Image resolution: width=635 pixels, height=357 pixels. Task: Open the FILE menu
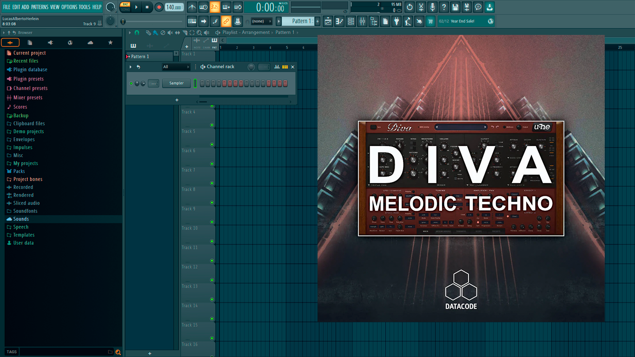click(x=7, y=7)
